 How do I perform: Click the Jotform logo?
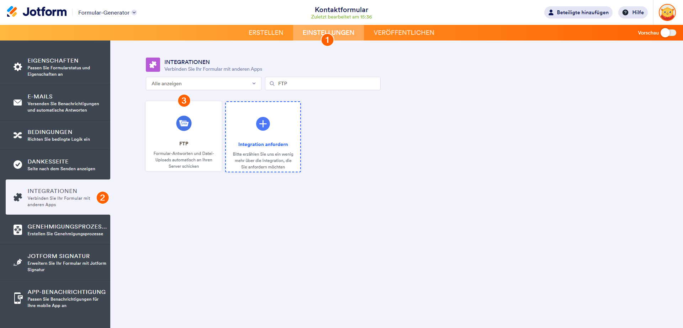tap(37, 12)
